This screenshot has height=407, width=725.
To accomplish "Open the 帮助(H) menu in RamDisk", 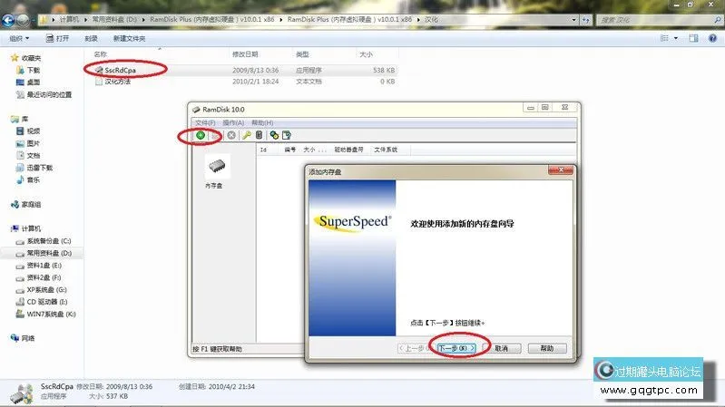I will click(x=262, y=122).
